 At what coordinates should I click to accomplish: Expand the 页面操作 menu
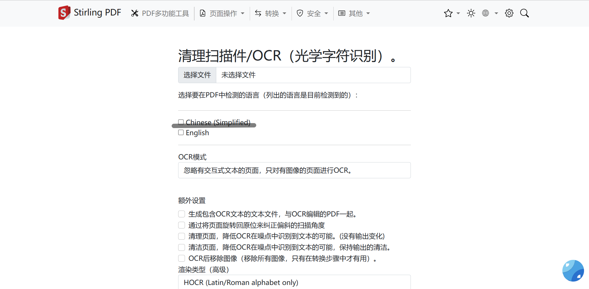click(x=222, y=13)
